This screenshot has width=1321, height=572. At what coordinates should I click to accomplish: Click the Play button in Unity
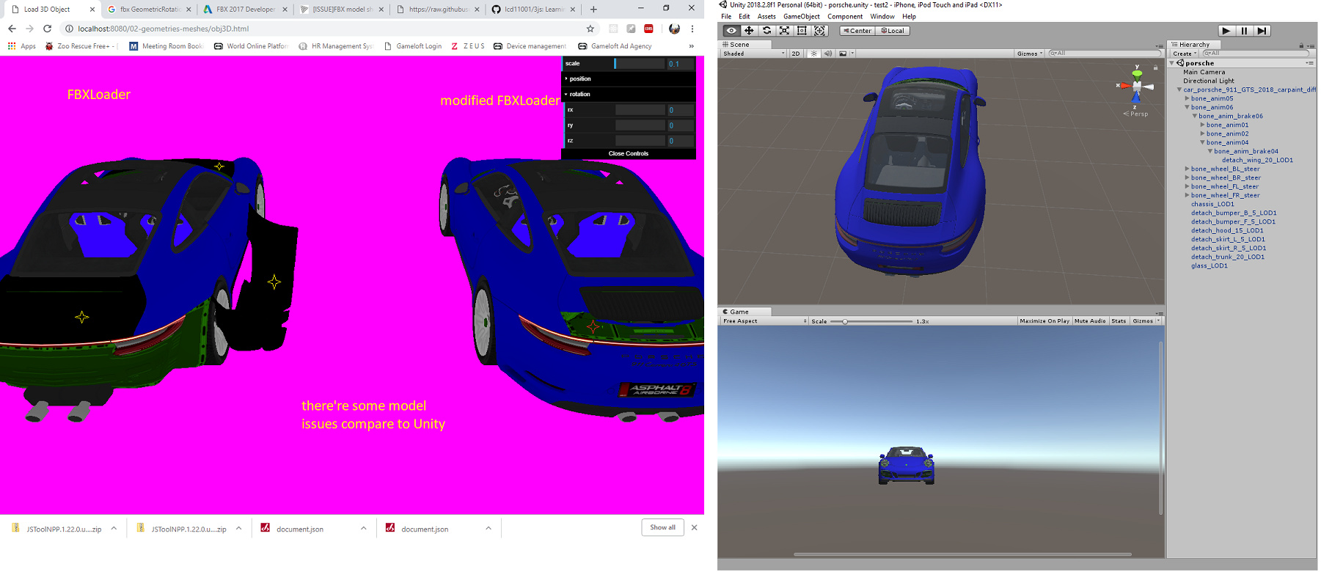click(1226, 31)
